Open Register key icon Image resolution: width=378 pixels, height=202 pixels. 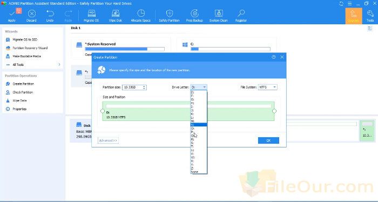tap(241, 16)
